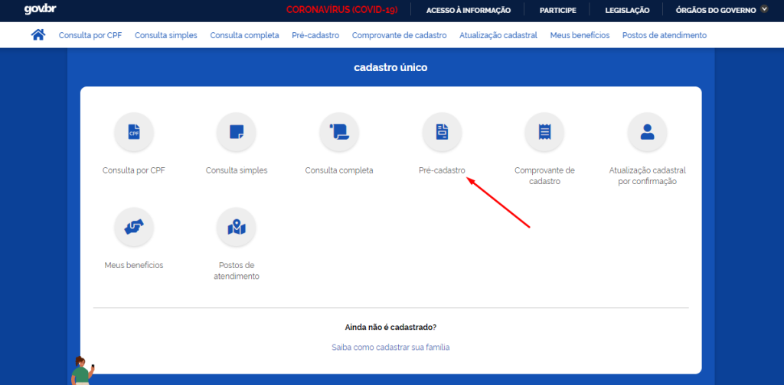
Task: Select the Atualização cadastral person icon
Action: click(x=647, y=132)
